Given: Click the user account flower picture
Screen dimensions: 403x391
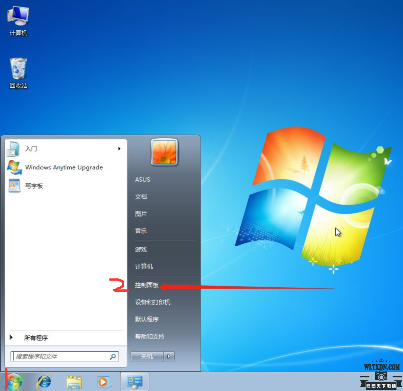Looking at the screenshot, I should pyautogui.click(x=164, y=152).
